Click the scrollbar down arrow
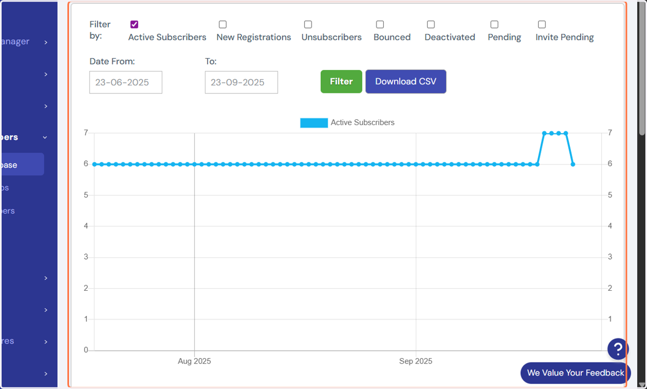Screen dimensions: 647x389 click(x=642, y=384)
